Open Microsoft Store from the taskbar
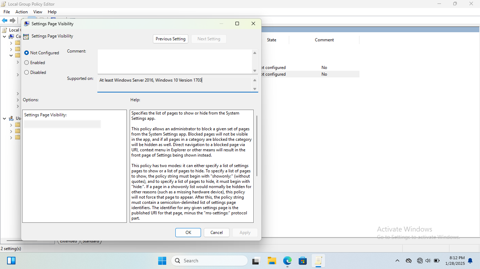 (303, 261)
